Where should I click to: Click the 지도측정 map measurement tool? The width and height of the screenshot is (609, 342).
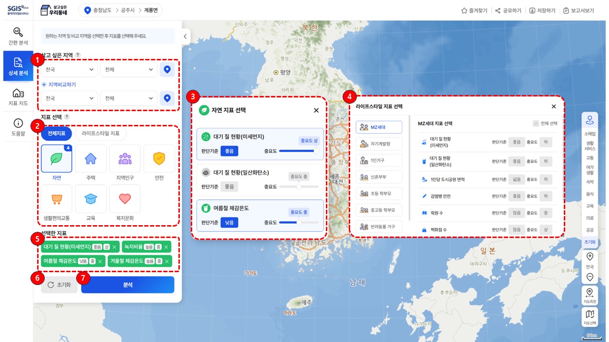(590, 294)
